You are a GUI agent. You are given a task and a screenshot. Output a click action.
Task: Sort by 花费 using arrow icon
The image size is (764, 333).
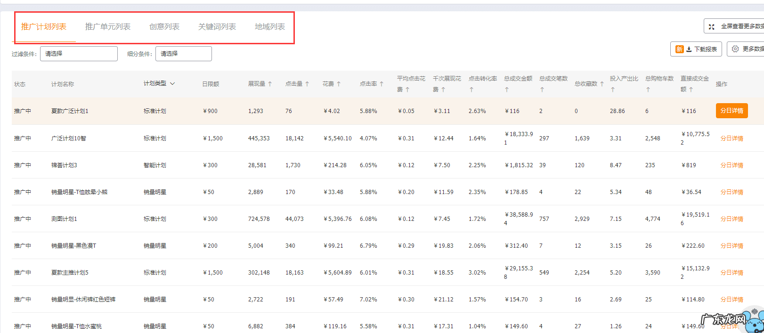(x=338, y=84)
